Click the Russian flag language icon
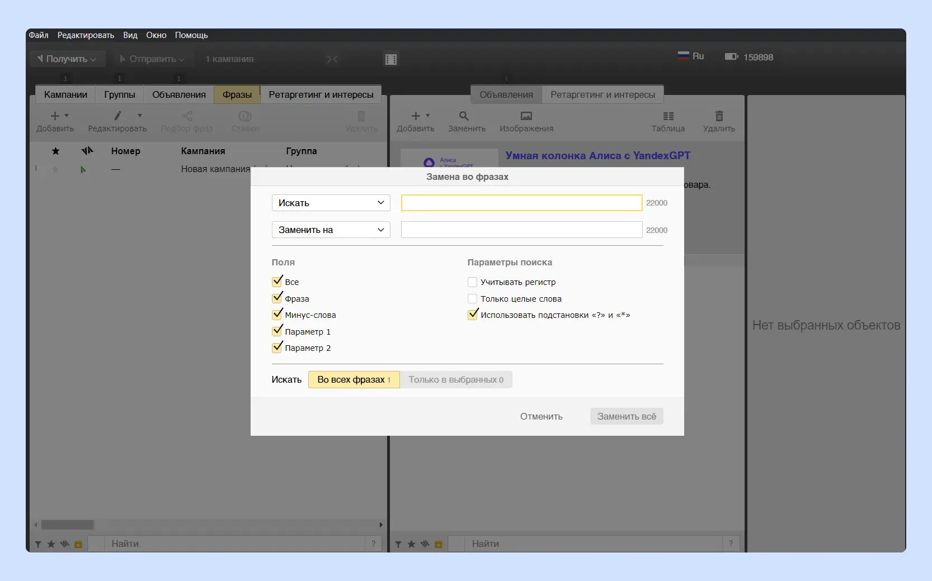 click(683, 56)
